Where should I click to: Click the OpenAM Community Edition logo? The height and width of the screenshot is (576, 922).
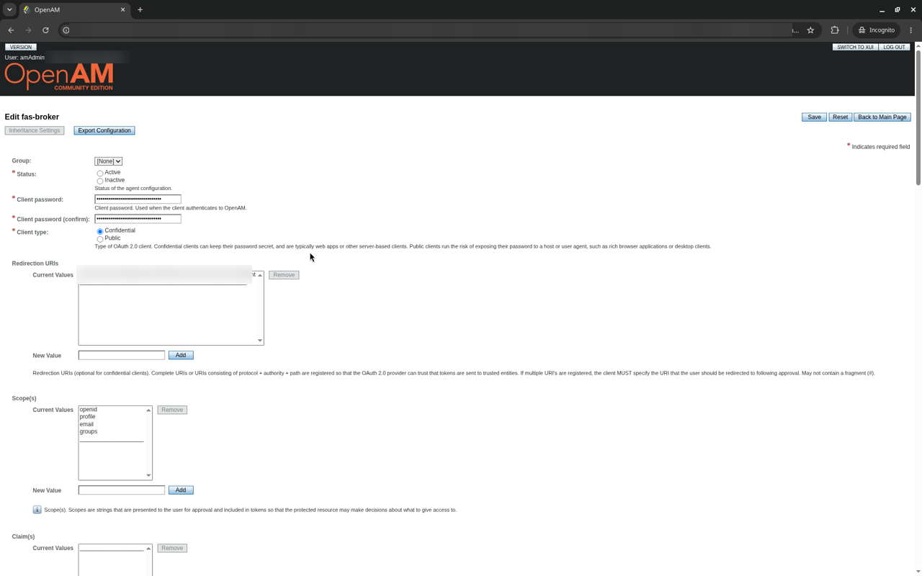coord(59,76)
